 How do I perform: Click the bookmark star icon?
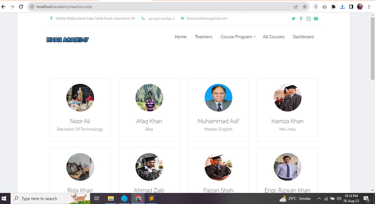[304, 7]
